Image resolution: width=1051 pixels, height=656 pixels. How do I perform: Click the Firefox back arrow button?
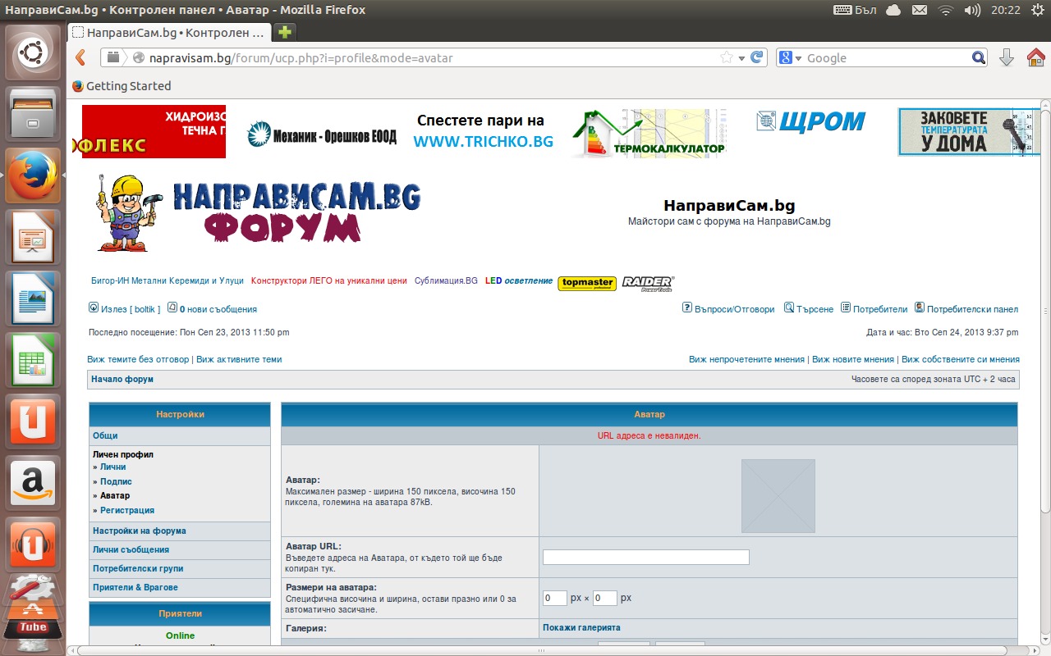coord(80,57)
